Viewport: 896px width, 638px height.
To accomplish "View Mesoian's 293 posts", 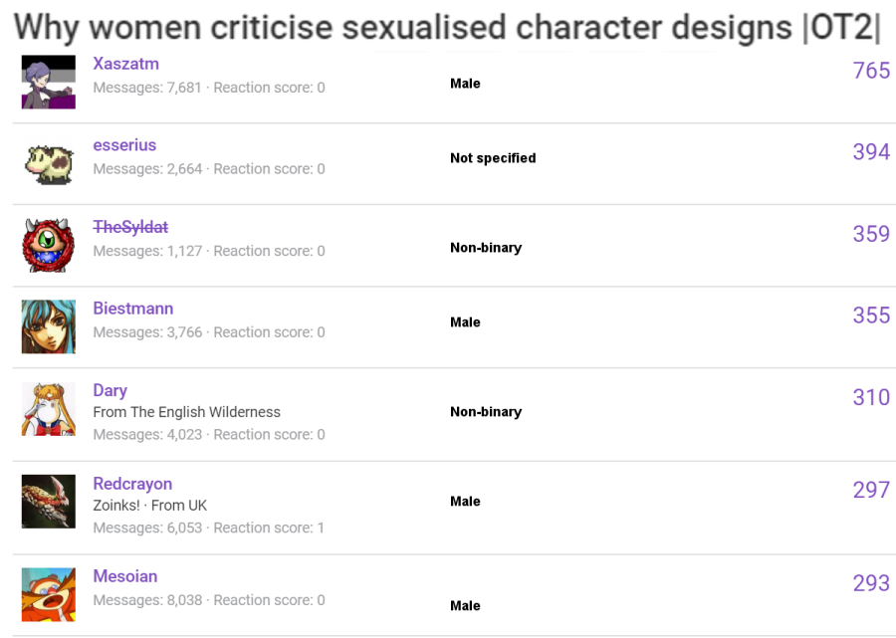I will point(871,583).
